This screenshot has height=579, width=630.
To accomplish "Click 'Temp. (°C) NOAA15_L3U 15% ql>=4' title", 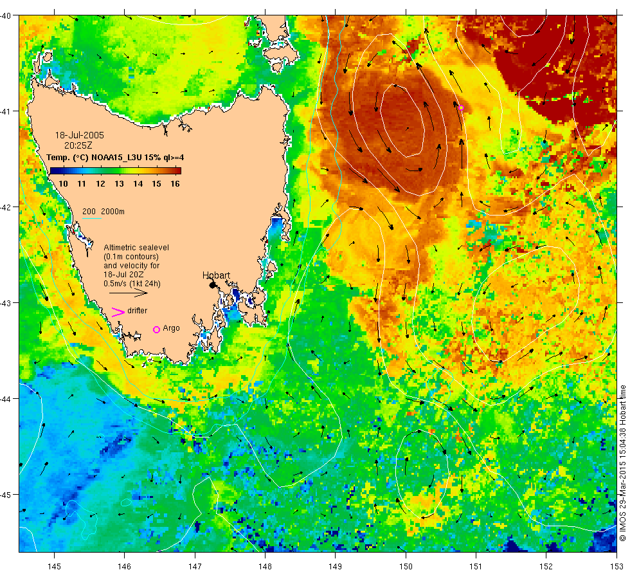I will click(x=115, y=157).
